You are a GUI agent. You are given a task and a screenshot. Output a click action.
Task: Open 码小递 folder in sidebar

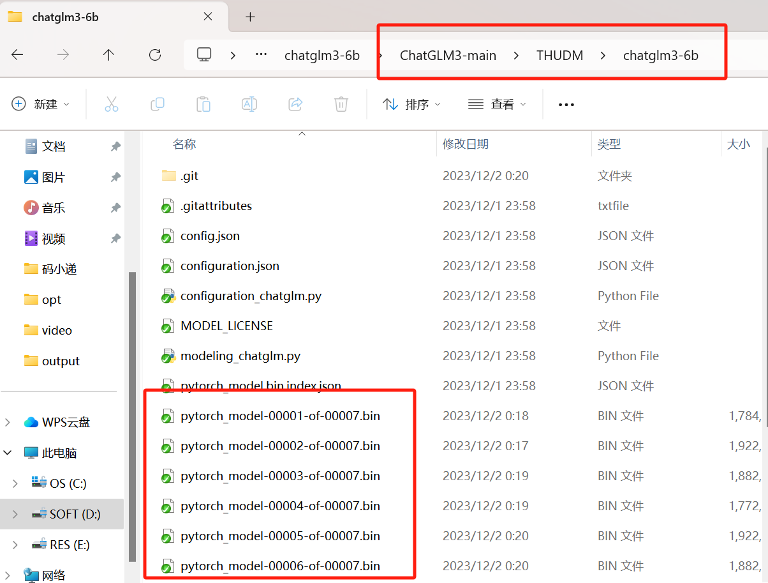[59, 269]
